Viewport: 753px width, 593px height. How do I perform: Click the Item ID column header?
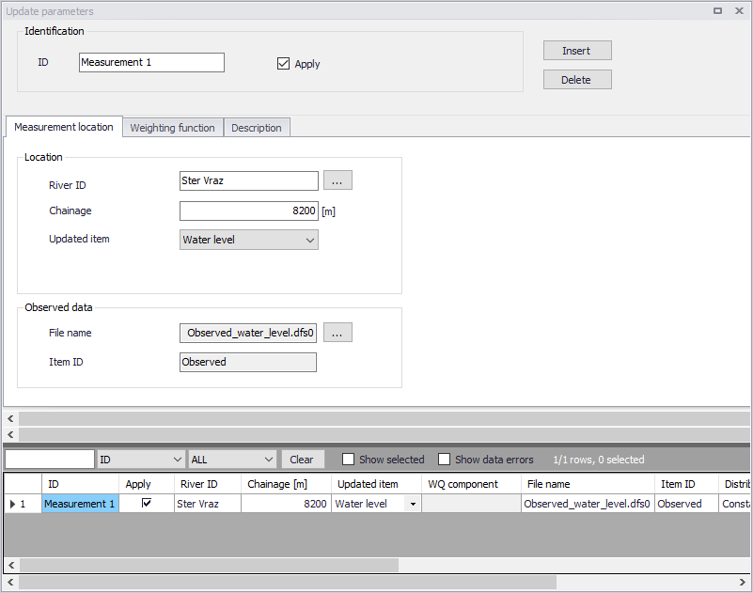tap(686, 484)
